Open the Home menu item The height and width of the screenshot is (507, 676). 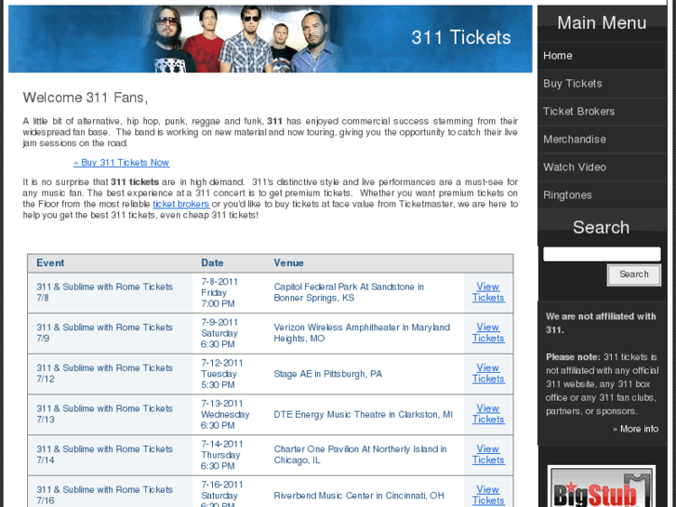point(602,56)
